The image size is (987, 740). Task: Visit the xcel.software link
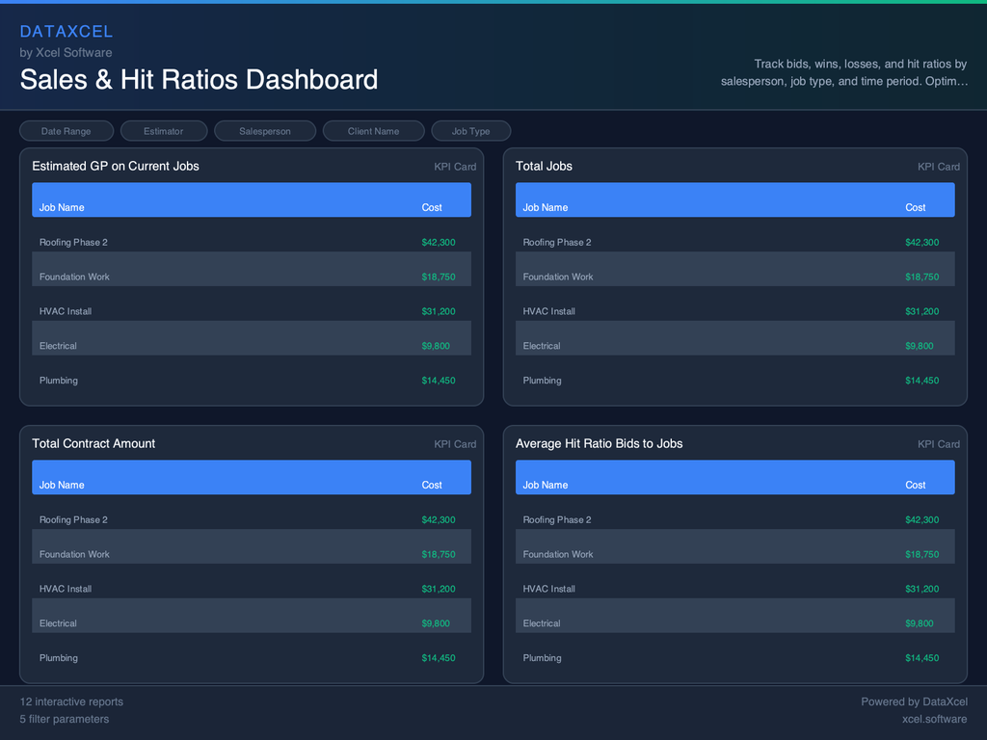click(934, 719)
